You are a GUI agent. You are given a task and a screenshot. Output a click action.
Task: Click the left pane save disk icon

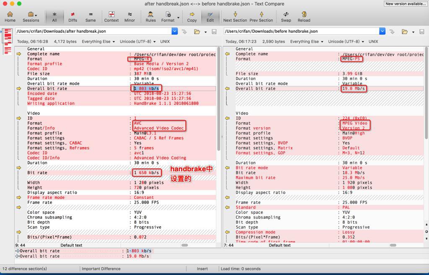tap(214, 32)
